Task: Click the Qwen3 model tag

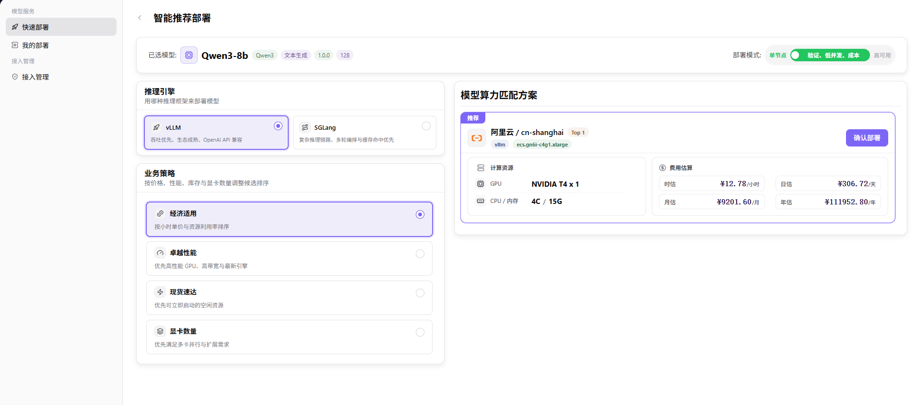Action: pyautogui.click(x=265, y=56)
